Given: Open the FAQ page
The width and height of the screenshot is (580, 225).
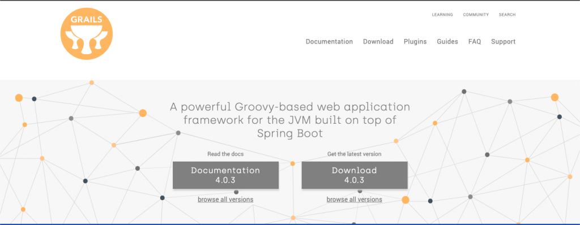Looking at the screenshot, I should click(x=475, y=42).
